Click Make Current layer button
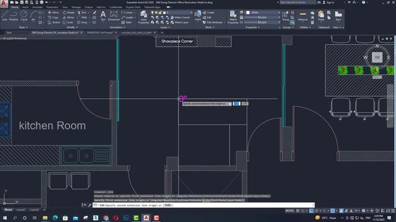396x222 pixels. coord(180,17)
